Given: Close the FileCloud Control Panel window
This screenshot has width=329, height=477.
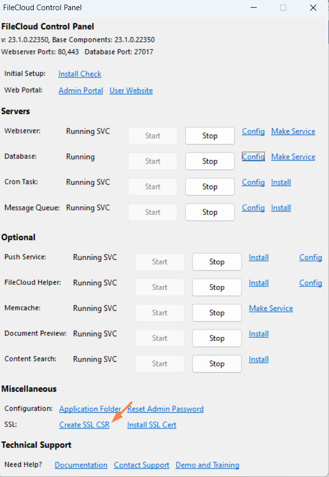Looking at the screenshot, I should click(313, 8).
